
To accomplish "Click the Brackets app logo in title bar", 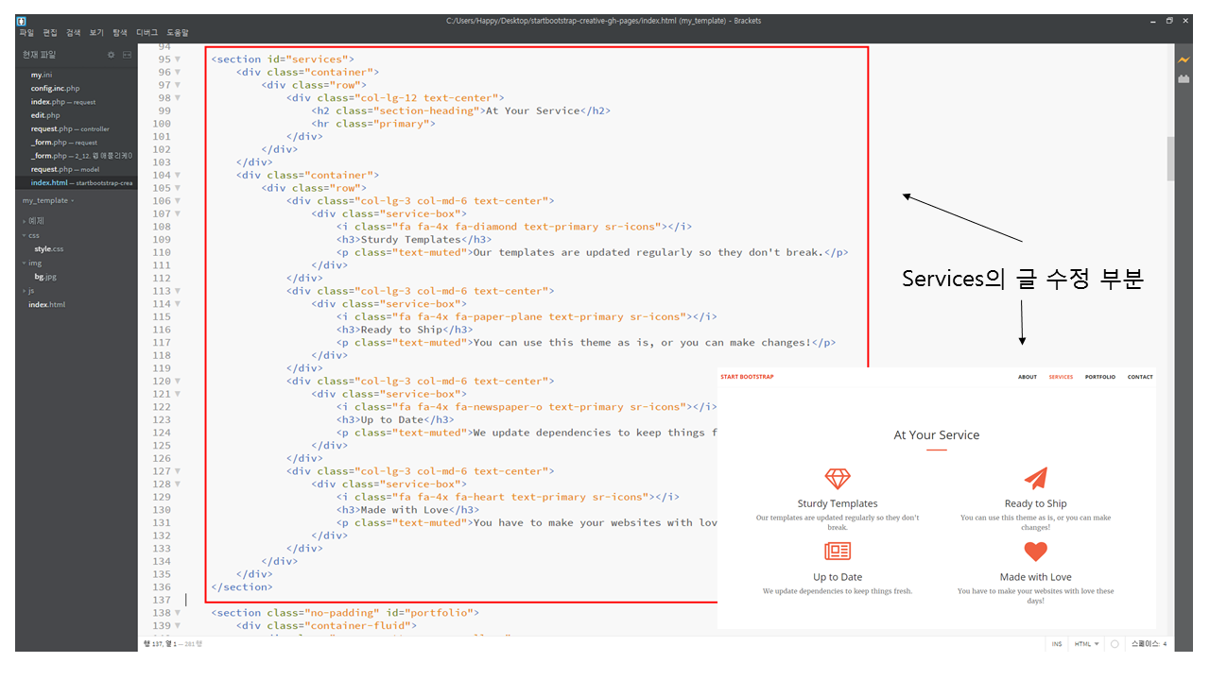I will click(22, 21).
